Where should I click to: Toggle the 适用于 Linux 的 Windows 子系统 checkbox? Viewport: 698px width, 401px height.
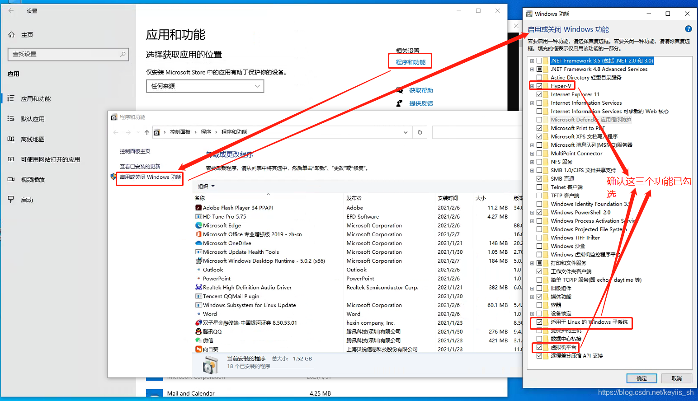point(539,322)
